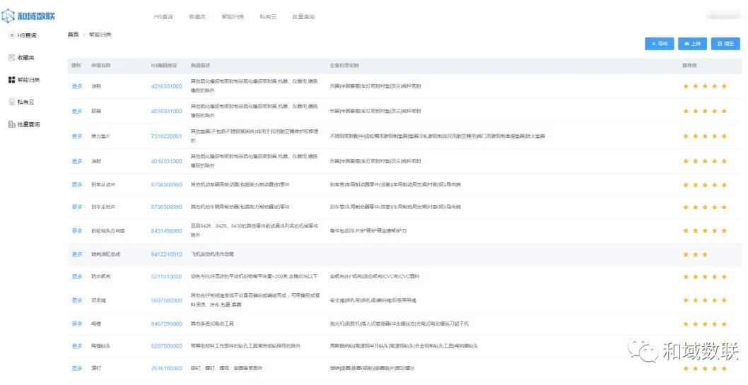Click the 企业归类实例 column header
Viewport: 748px width, 385px height.
coord(344,65)
